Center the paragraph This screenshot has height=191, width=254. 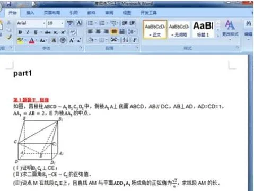98,32
